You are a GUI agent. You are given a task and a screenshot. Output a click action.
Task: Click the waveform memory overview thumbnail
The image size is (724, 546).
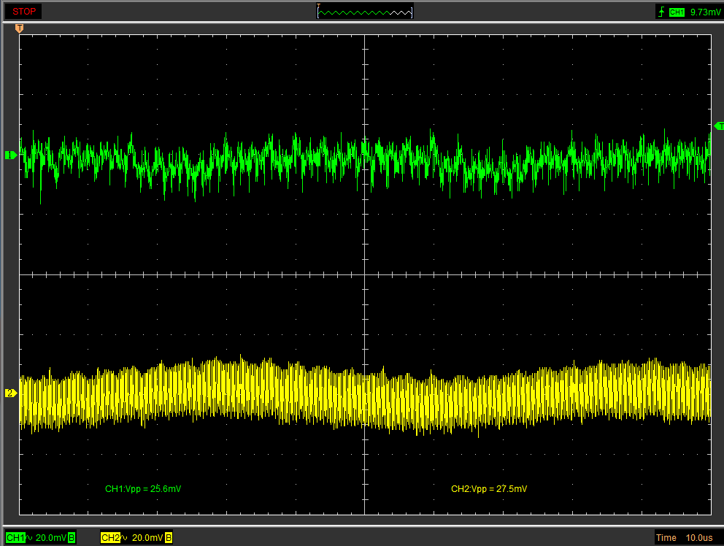pos(365,12)
